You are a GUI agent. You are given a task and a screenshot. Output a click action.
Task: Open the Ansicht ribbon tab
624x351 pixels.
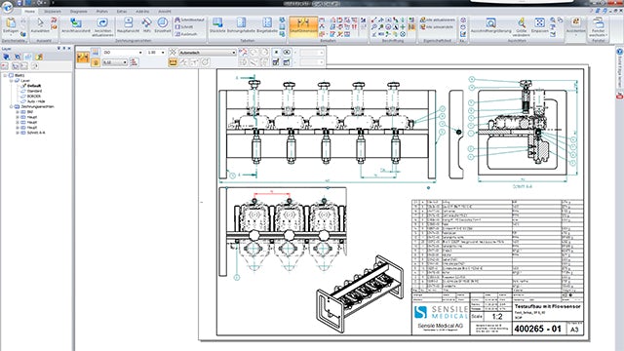[x=165, y=12]
